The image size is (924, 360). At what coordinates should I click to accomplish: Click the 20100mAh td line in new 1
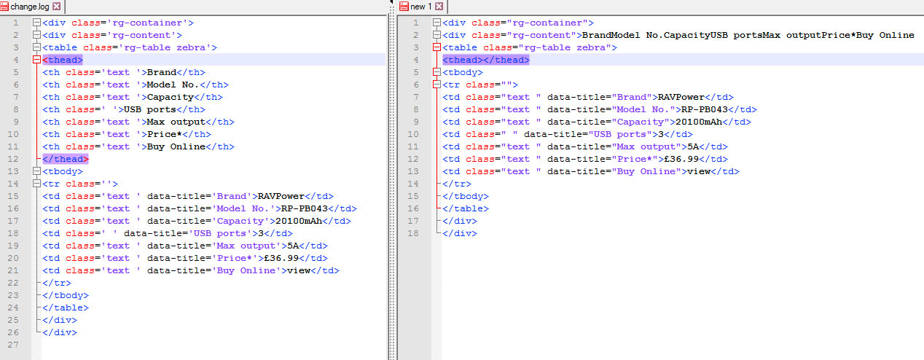pyautogui.click(x=597, y=122)
